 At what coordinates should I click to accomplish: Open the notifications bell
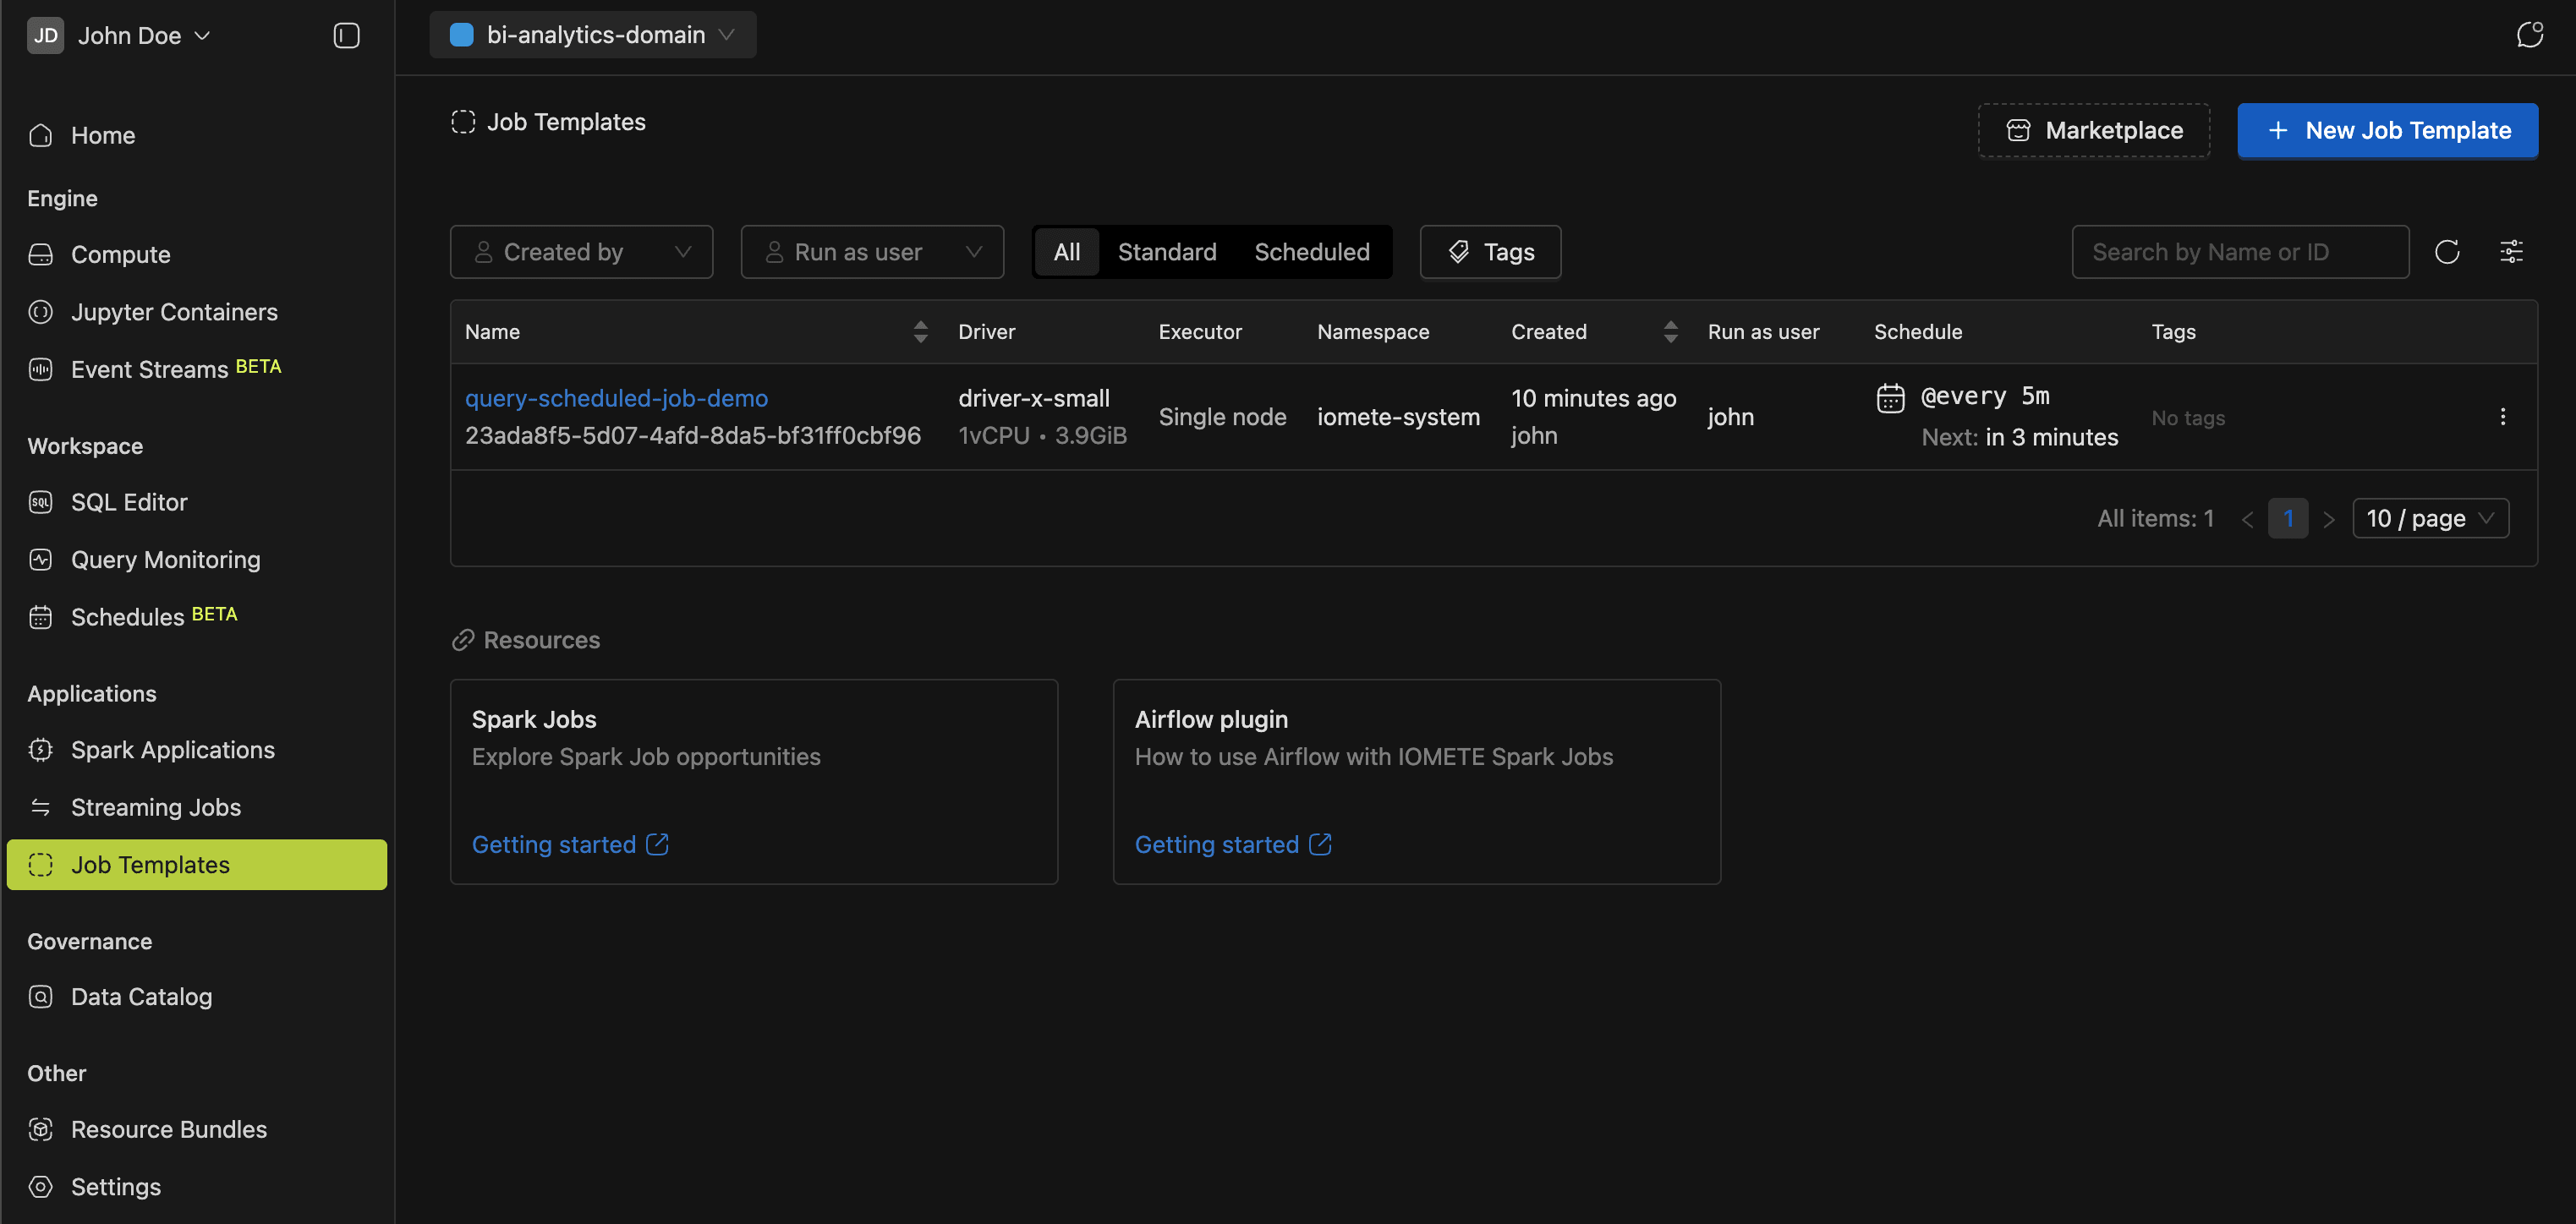[2530, 34]
